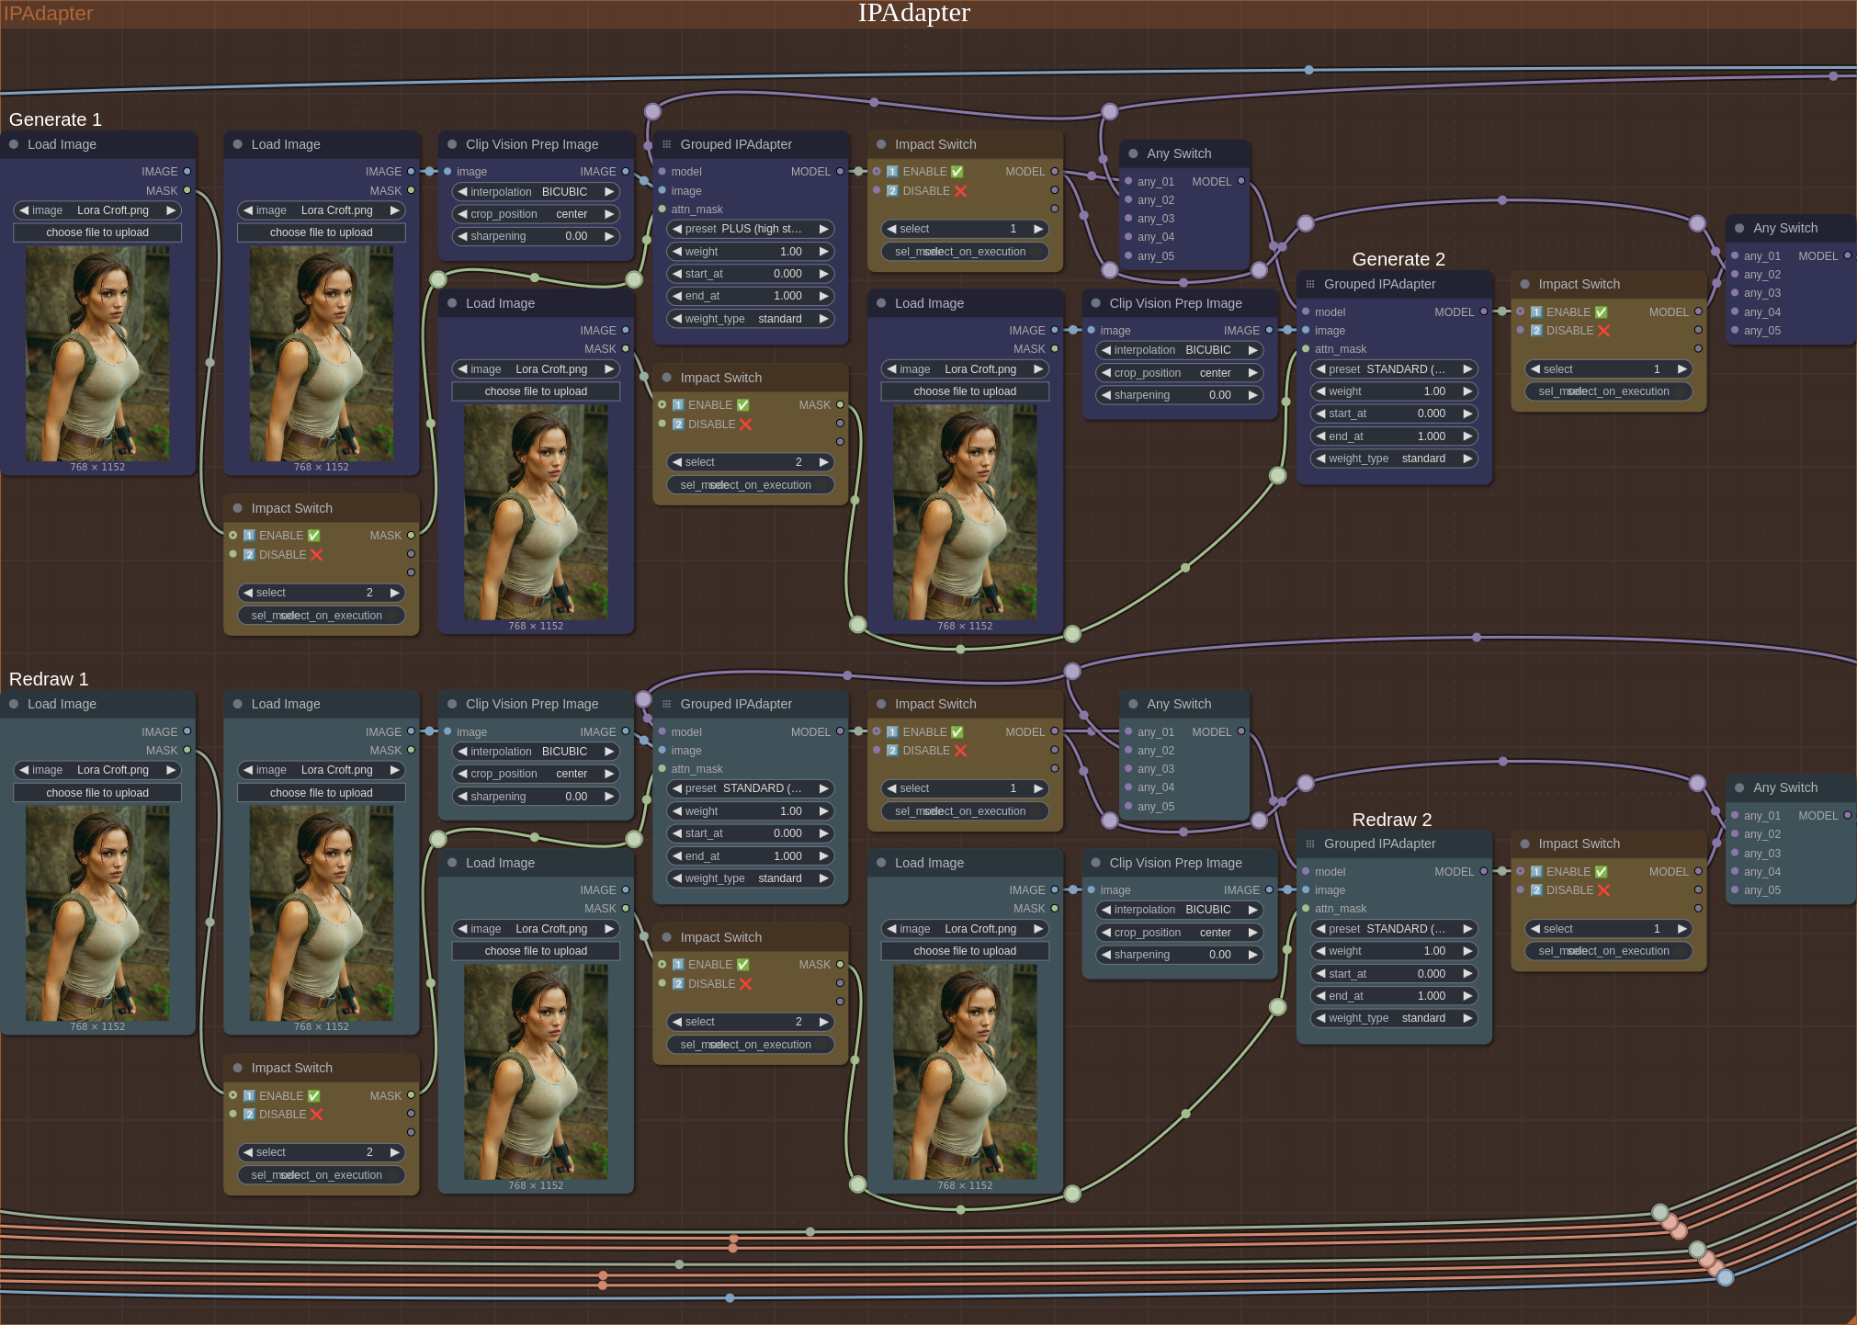Image resolution: width=1857 pixels, height=1325 pixels.
Task: Open the preset PLUS (high st…) dropdown
Action: (x=750, y=229)
